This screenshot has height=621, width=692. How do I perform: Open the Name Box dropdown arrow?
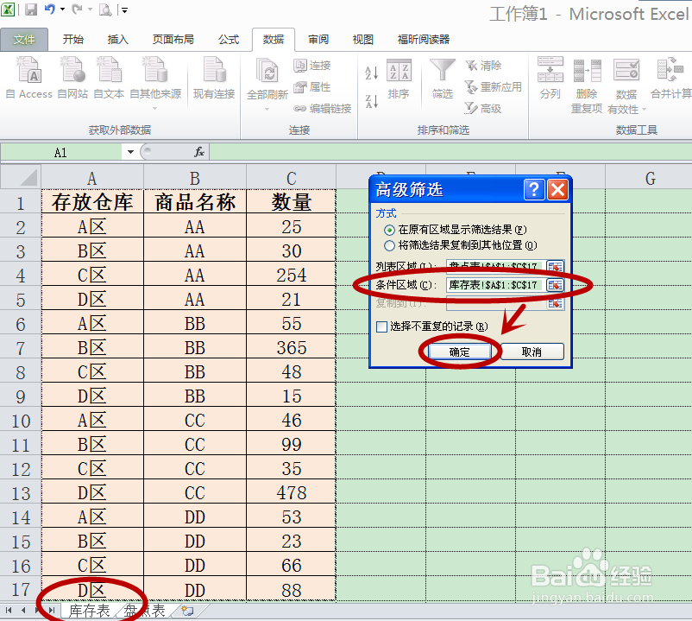(x=130, y=151)
